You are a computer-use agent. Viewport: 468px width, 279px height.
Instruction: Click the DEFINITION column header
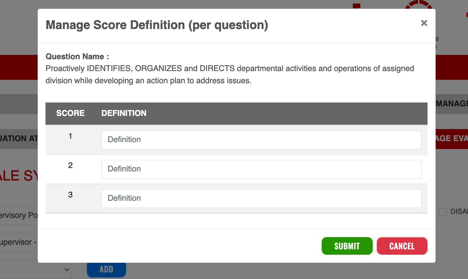124,113
